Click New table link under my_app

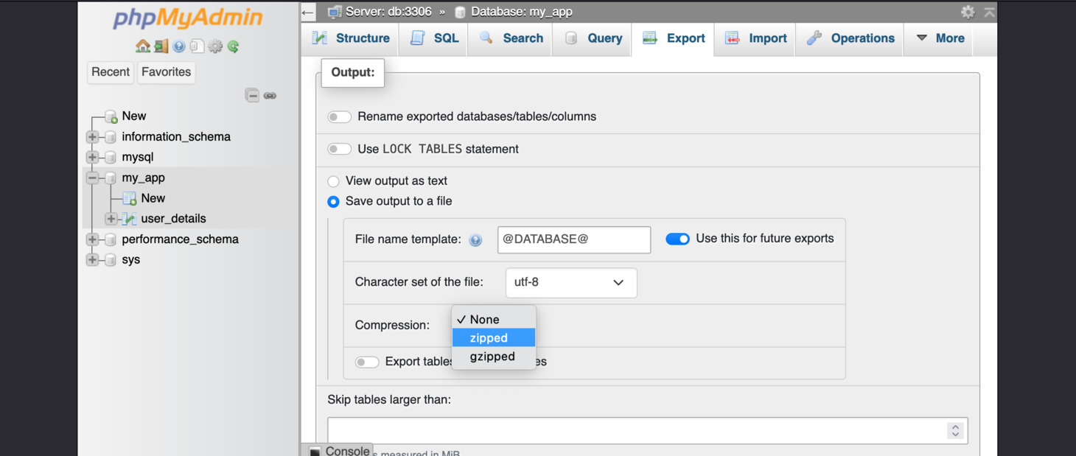[x=153, y=198]
